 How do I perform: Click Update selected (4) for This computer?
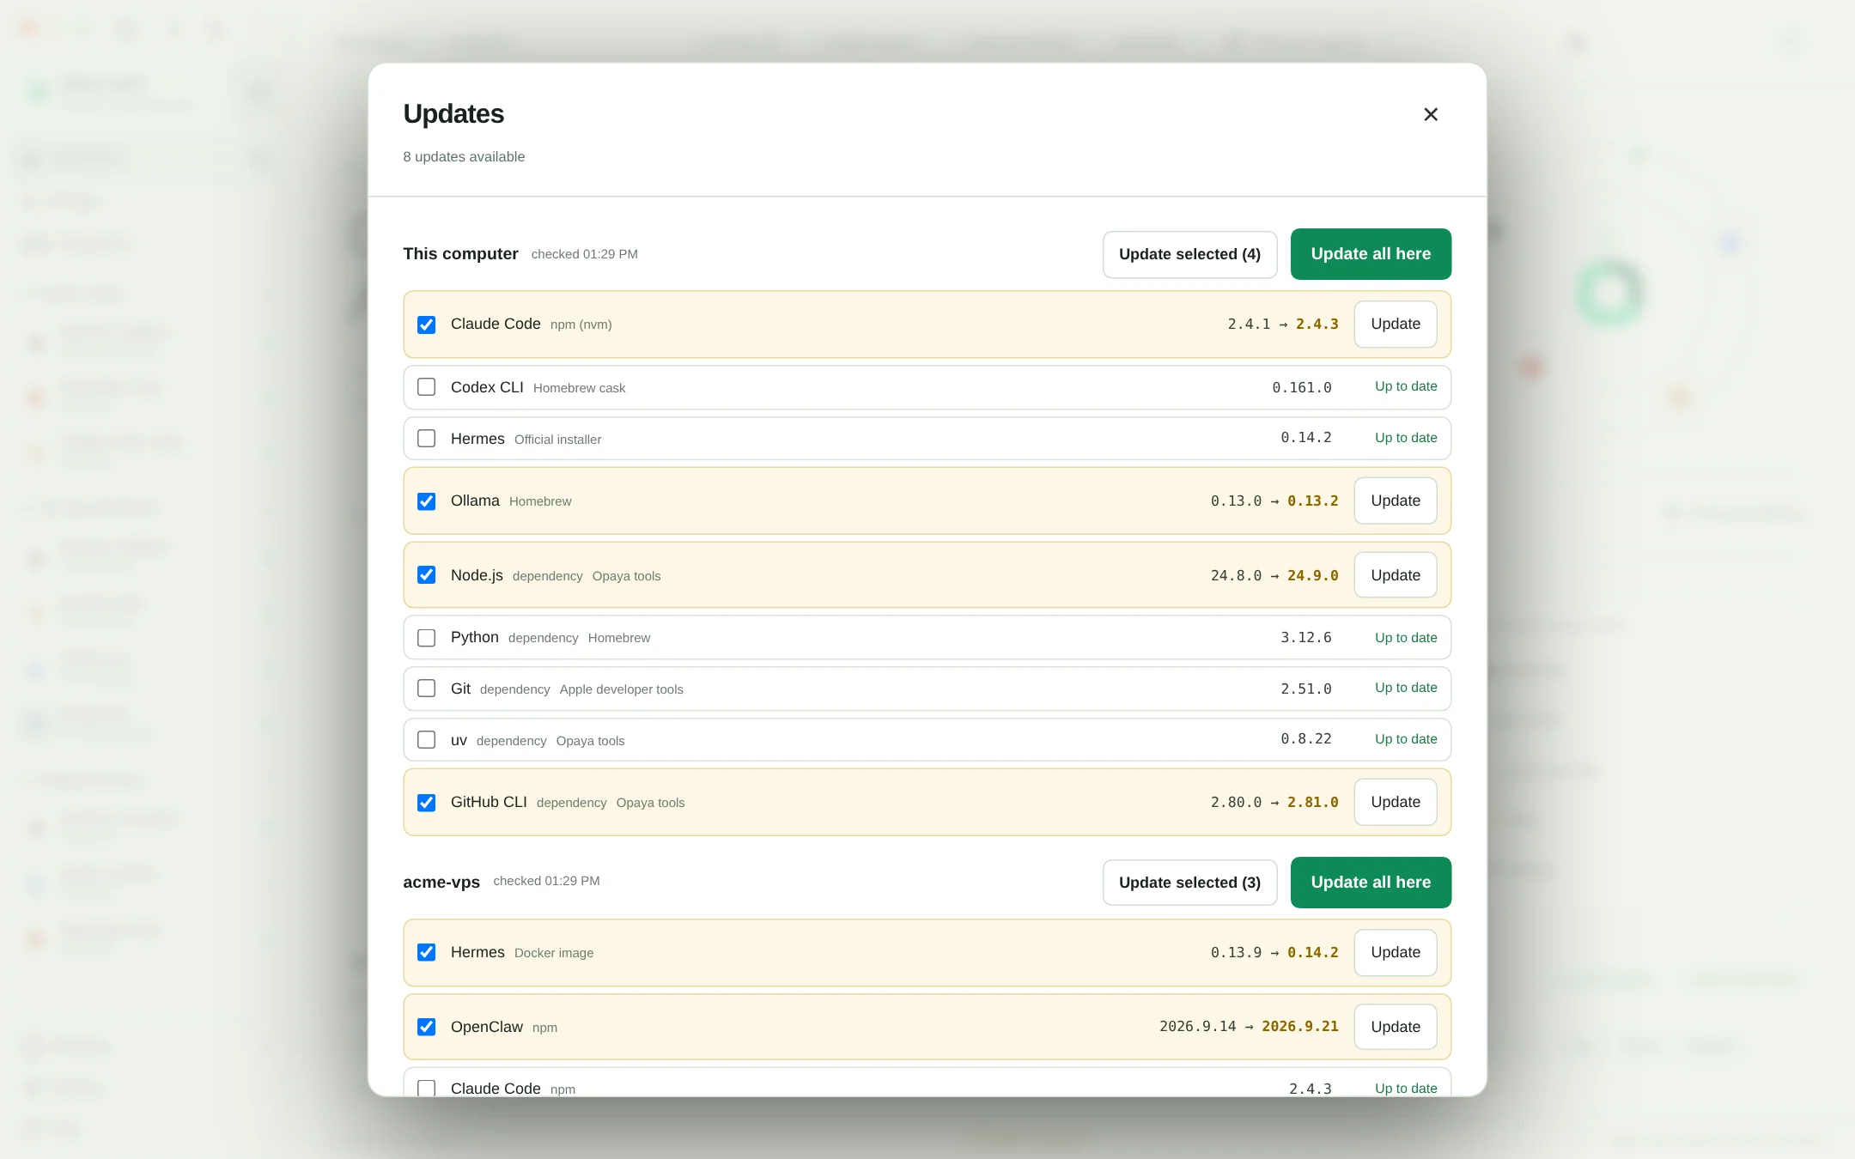click(x=1189, y=254)
